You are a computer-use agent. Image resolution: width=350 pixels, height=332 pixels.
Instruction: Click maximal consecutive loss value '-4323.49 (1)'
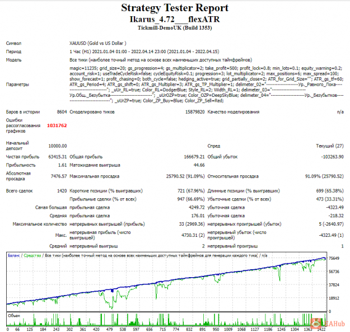point(332,235)
